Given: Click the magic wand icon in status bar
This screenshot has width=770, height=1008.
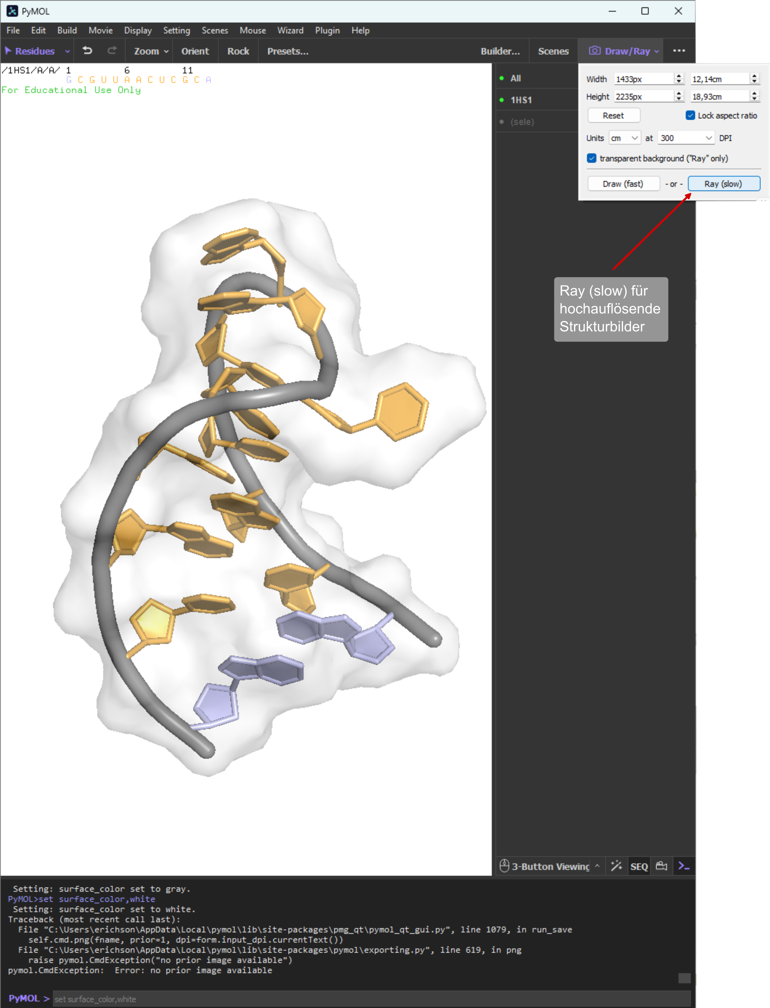Looking at the screenshot, I should coord(617,866).
